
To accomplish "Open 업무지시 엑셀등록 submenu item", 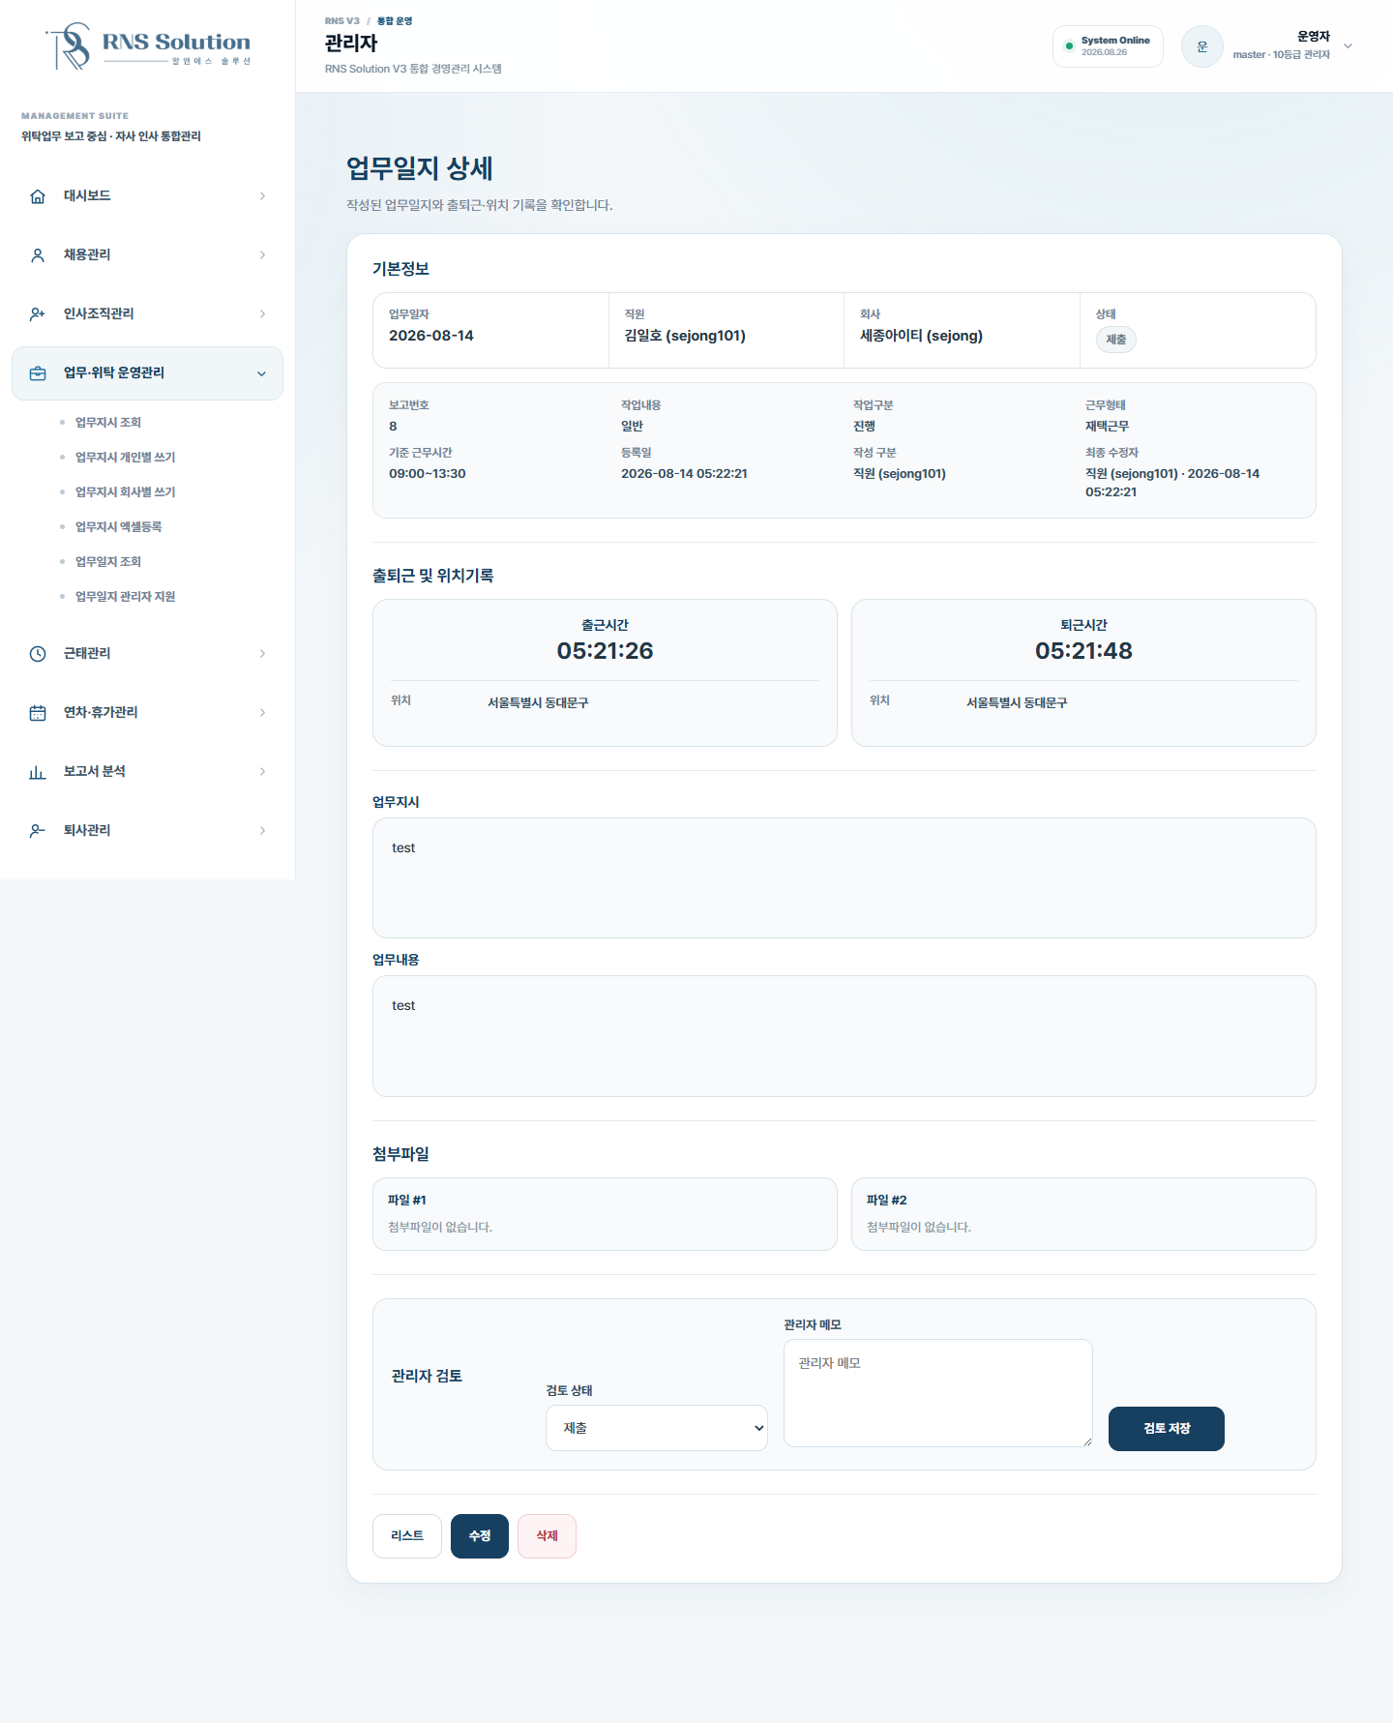I will (x=118, y=527).
